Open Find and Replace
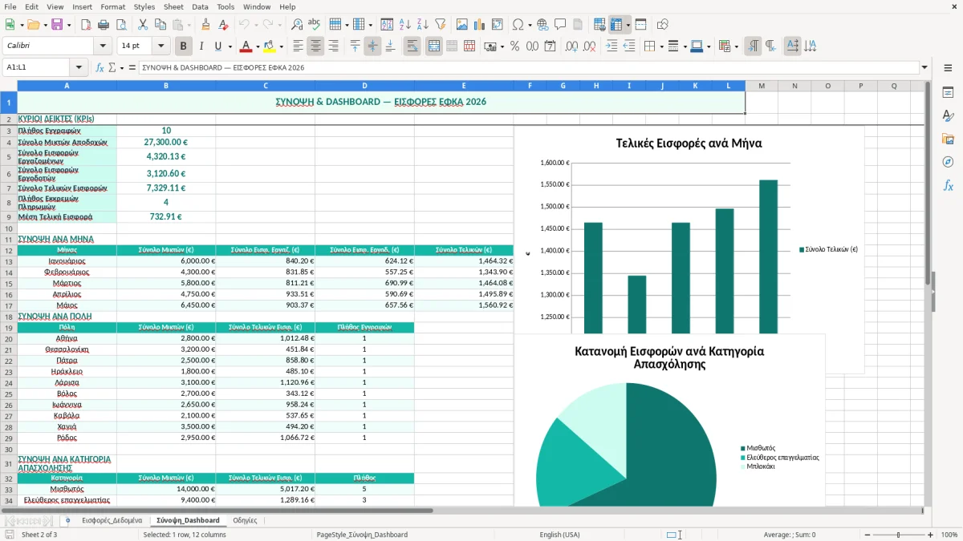The image size is (963, 541). point(297,25)
